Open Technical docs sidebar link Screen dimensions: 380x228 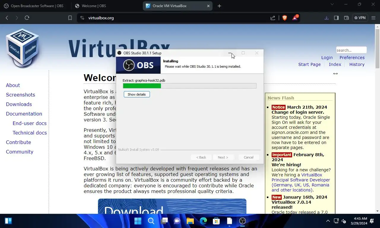click(x=30, y=133)
